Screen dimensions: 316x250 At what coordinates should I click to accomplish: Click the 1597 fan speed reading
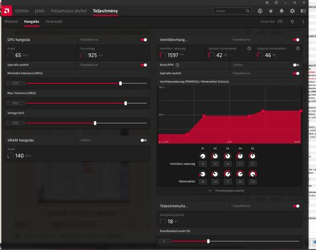(x=173, y=55)
